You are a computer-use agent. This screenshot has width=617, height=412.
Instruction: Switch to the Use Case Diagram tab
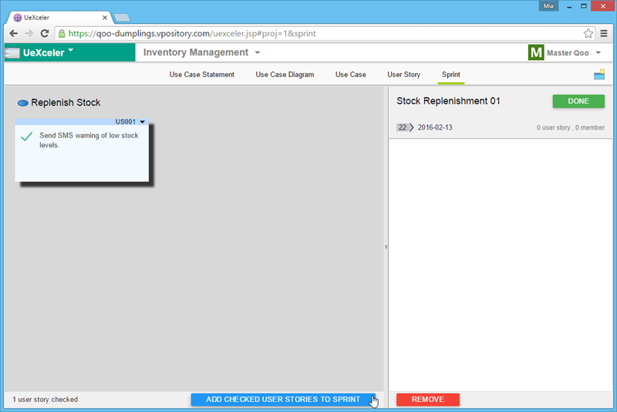coord(285,74)
